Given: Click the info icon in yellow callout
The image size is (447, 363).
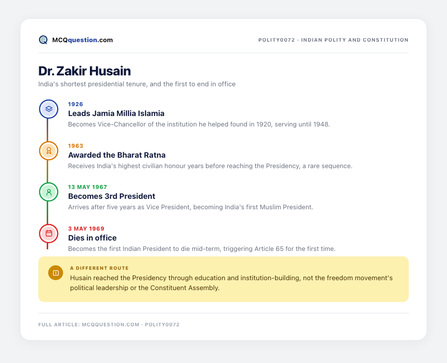Looking at the screenshot, I should (56, 273).
